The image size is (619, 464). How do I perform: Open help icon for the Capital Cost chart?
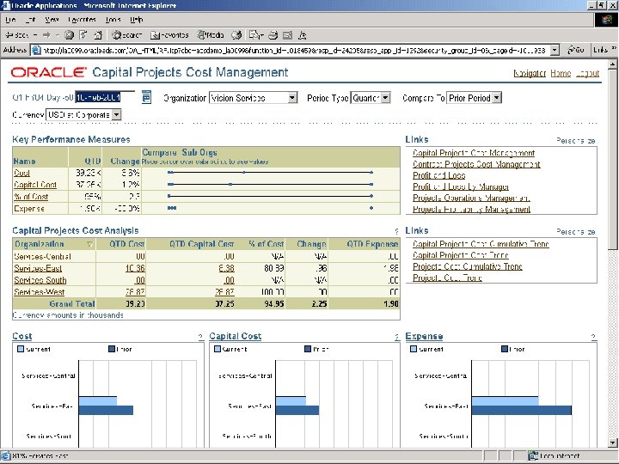pyautogui.click(x=397, y=337)
